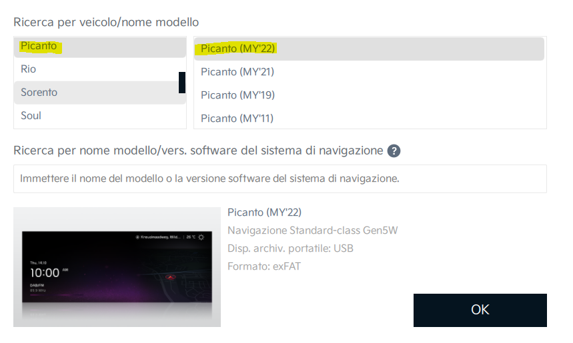Focus the navigation software version search field
The height and width of the screenshot is (343, 573).
(280, 178)
